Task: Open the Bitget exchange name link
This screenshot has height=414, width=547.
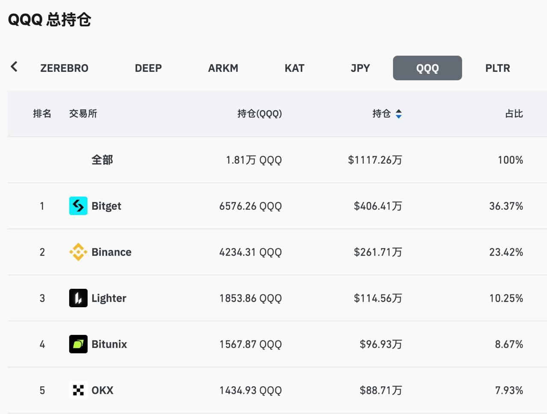Action: 106,206
